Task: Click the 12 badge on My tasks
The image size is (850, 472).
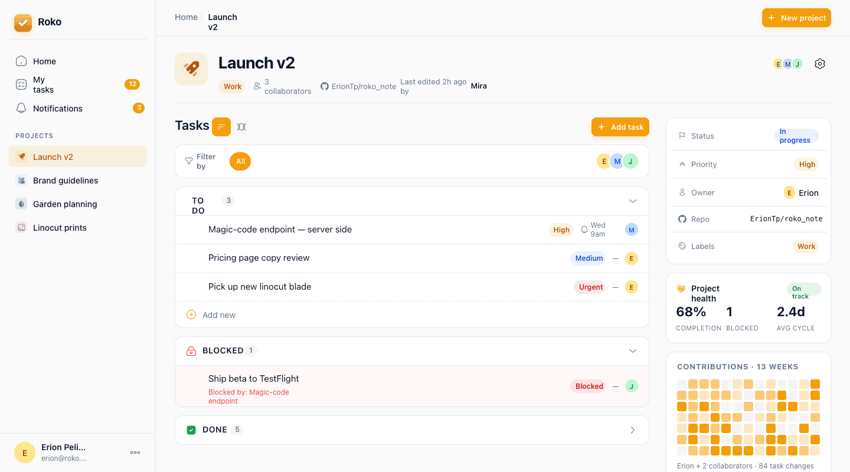Action: point(132,84)
